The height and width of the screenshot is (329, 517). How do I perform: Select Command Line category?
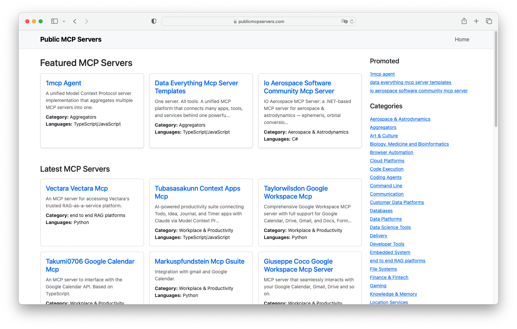coord(386,186)
